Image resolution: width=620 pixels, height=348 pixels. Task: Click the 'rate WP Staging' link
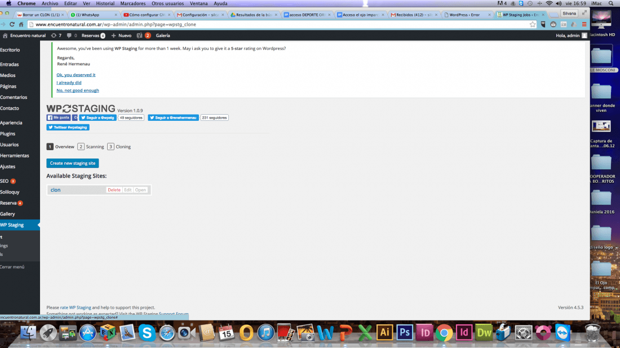76,308
